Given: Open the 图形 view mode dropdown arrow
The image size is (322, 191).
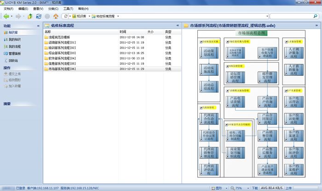Looking at the screenshot, I should click(226, 188).
